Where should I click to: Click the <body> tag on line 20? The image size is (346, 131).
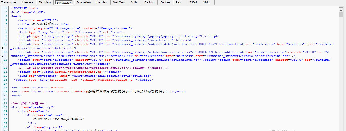(x=16, y=96)
